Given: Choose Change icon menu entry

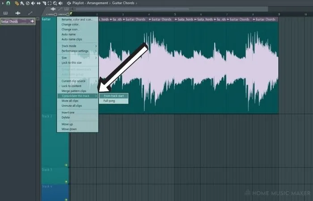Looking at the screenshot, I should coord(77,29).
